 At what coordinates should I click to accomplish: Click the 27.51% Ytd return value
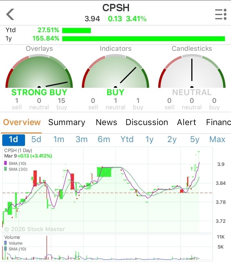[x=48, y=30]
